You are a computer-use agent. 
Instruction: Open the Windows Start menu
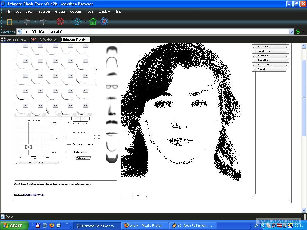[x=14, y=226]
